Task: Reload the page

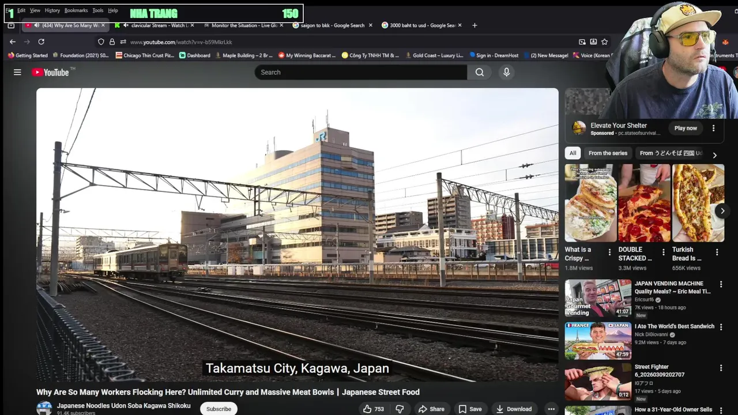Action: point(41,41)
